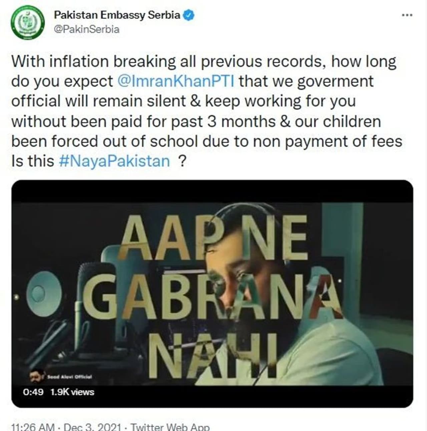427x431 pixels.
Task: Open the 11:26 AM tweet timestamp
Action: [33, 427]
